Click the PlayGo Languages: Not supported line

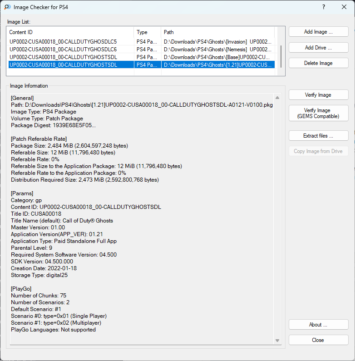53,330
